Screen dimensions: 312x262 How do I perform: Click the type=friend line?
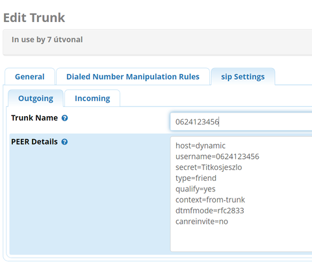tap(196, 178)
